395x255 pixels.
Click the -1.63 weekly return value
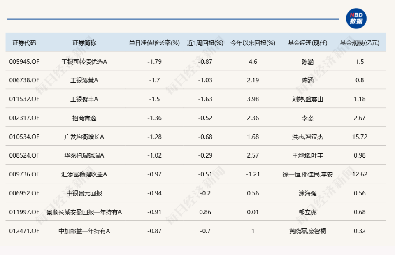(205, 99)
